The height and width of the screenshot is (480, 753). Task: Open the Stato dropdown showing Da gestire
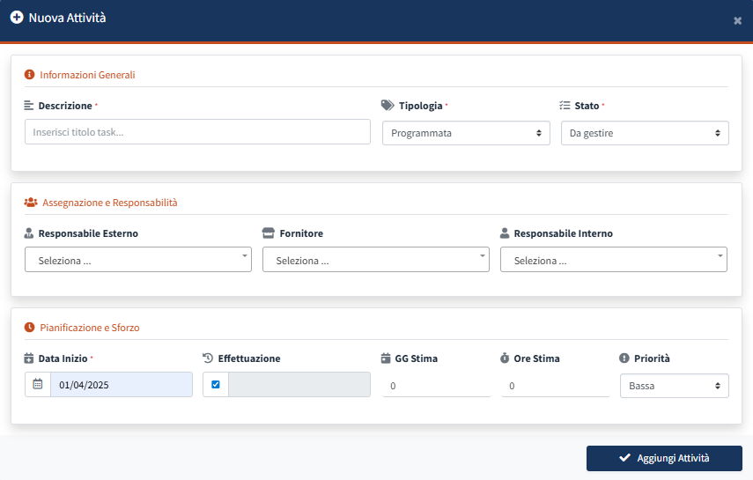(x=644, y=133)
